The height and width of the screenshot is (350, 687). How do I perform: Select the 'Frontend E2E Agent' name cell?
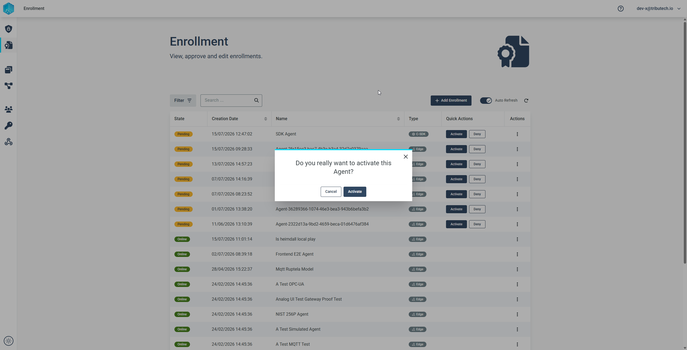(x=294, y=254)
